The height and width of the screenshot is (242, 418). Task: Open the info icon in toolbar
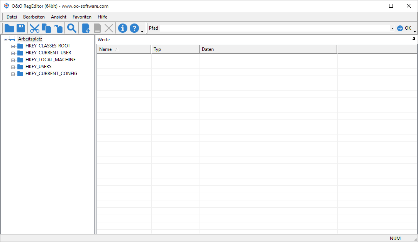click(x=122, y=28)
